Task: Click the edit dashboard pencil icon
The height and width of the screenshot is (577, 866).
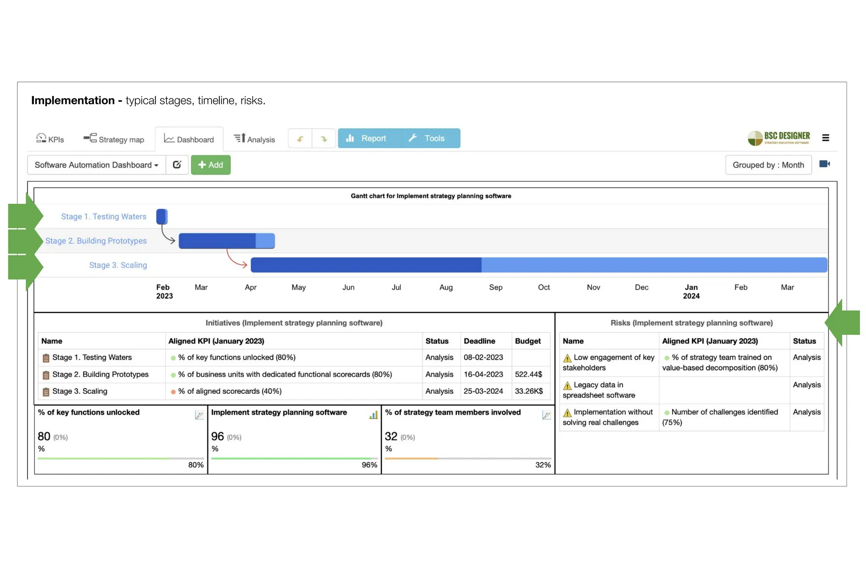Action: point(177,165)
